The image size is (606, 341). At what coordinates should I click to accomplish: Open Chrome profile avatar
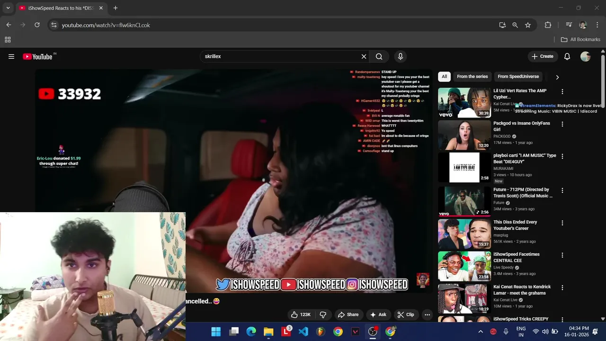[x=583, y=25]
